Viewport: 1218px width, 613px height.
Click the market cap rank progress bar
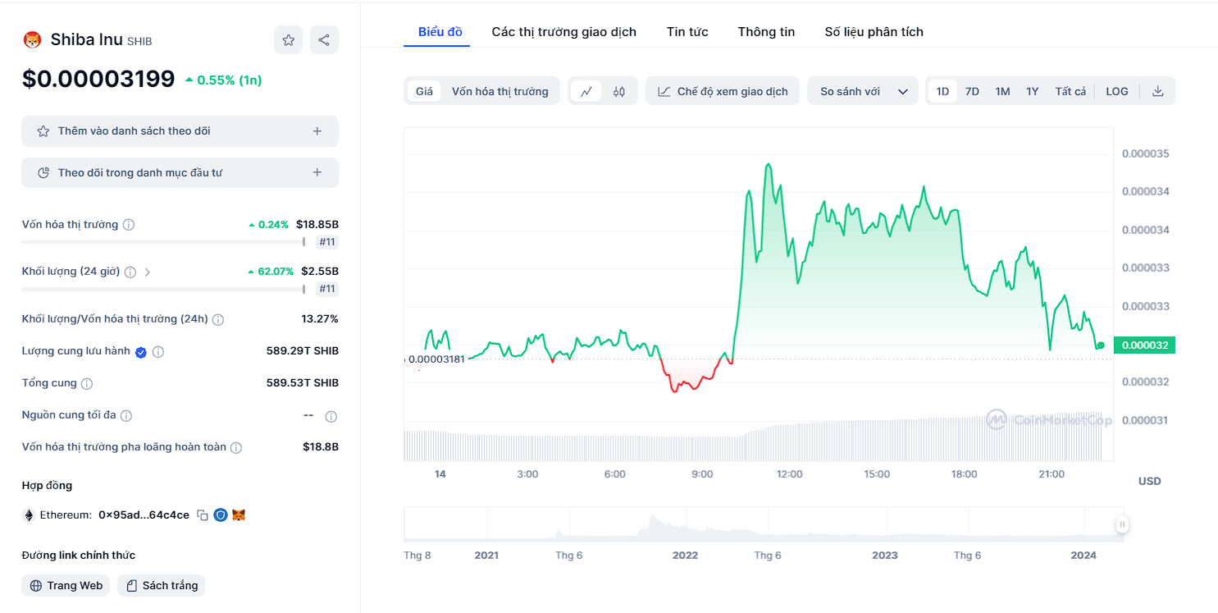click(164, 242)
